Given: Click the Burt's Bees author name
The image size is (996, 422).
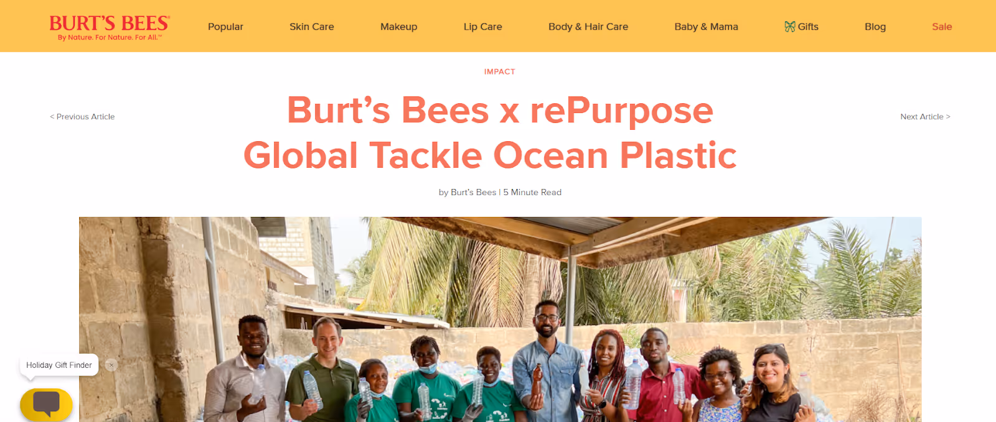Looking at the screenshot, I should (474, 193).
